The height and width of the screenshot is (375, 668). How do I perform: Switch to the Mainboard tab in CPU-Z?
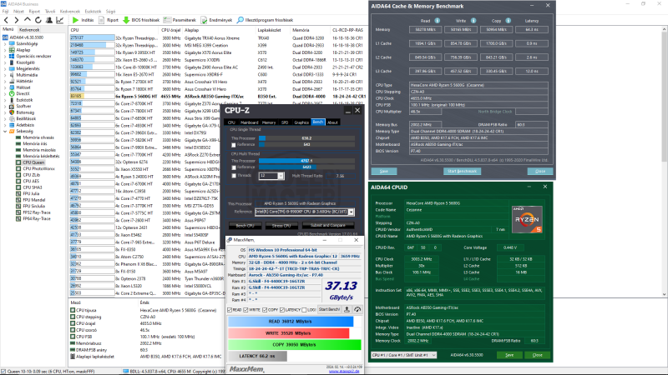tap(250, 122)
